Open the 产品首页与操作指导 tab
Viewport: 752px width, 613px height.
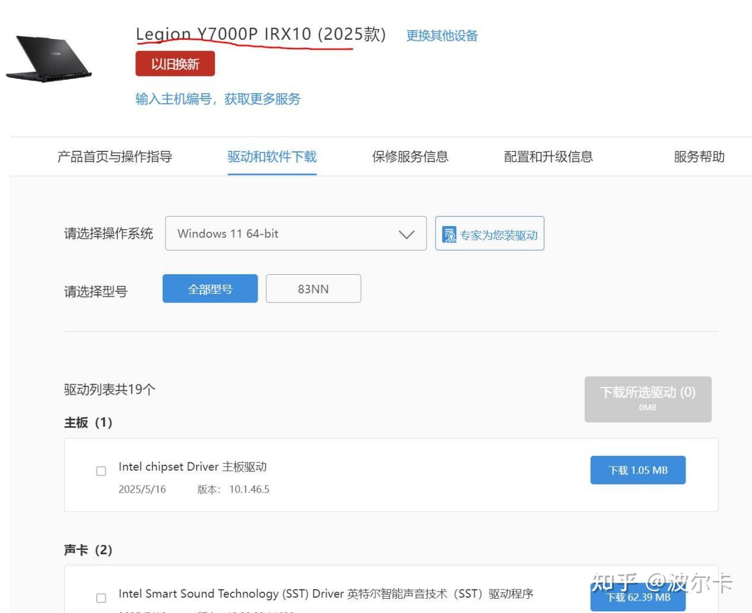pos(114,157)
